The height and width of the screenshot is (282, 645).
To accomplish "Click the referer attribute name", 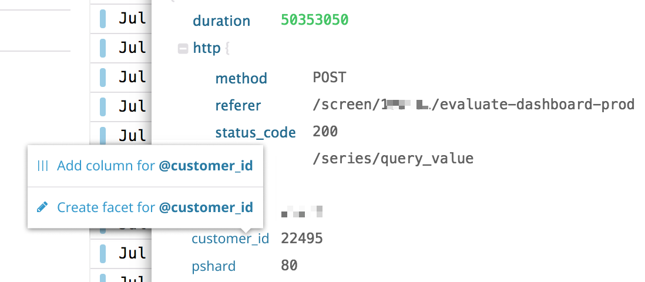I will pyautogui.click(x=238, y=106).
